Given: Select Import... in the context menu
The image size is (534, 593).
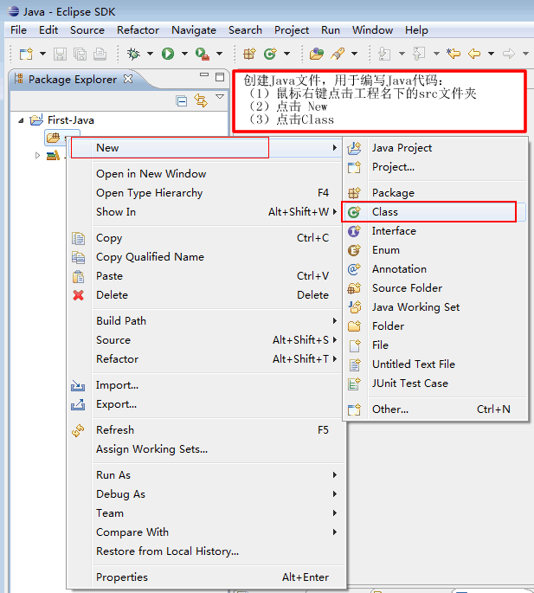Looking at the screenshot, I should [206, 385].
